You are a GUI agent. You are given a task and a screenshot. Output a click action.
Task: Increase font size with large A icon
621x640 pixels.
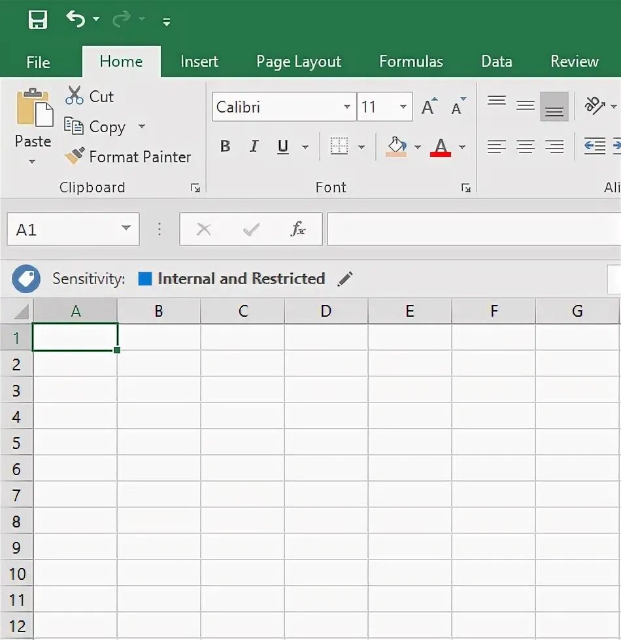429,107
